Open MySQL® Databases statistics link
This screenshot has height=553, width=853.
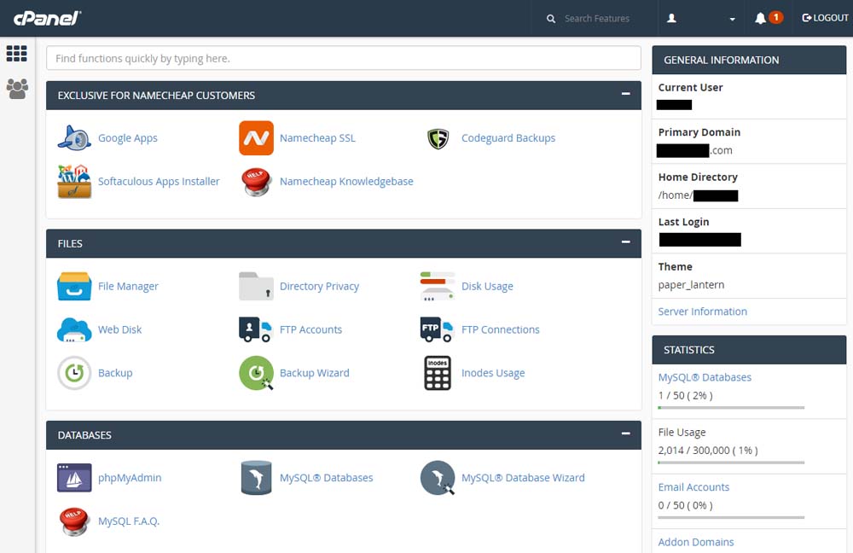pos(705,377)
